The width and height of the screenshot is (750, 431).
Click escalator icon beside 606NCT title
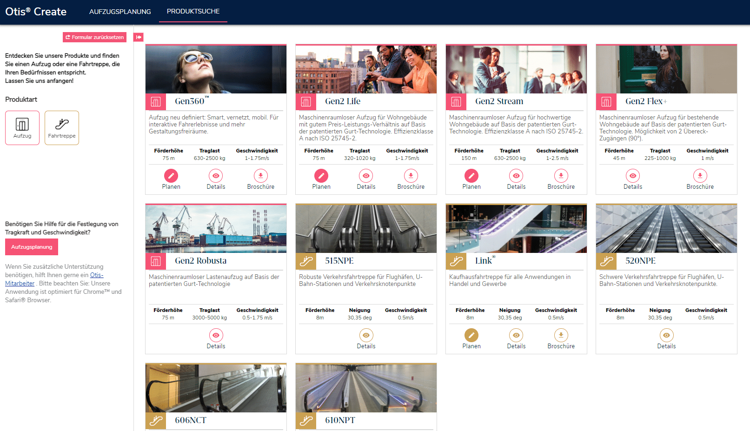[156, 420]
